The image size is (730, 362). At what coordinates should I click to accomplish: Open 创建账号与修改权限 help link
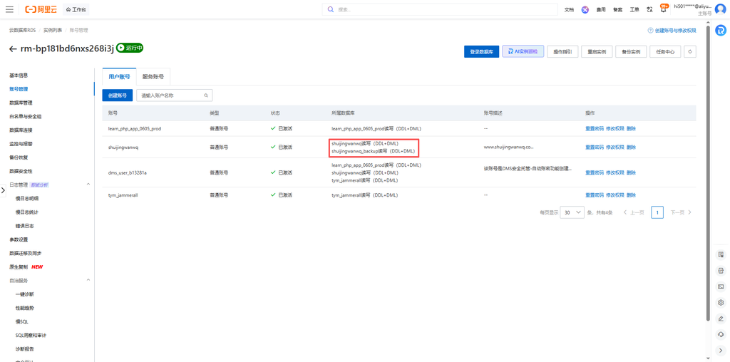(675, 30)
